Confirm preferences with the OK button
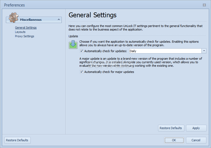 [x=174, y=140]
